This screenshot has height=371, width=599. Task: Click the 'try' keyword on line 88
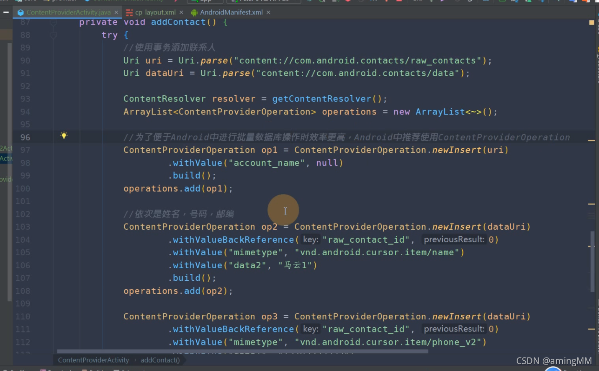click(110, 35)
